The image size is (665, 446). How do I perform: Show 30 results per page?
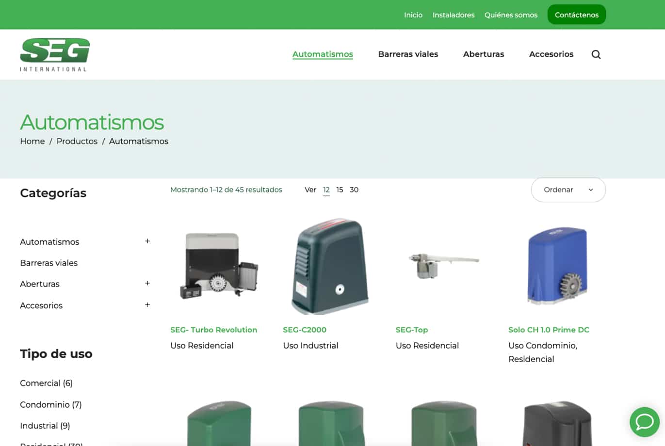[x=354, y=190]
